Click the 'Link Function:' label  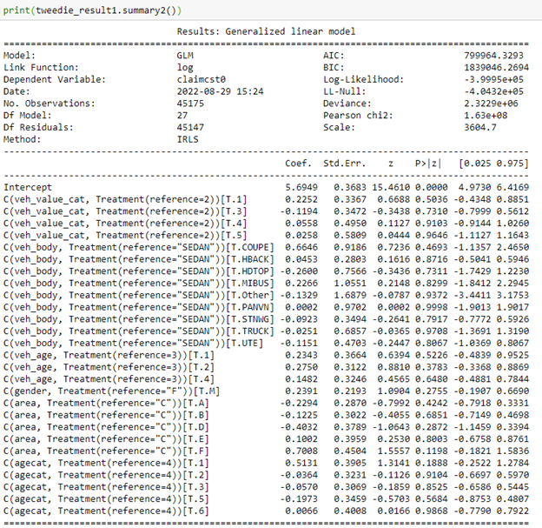(x=41, y=66)
